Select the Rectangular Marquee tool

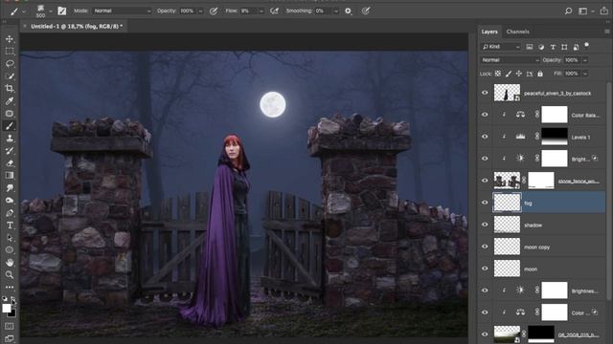(10, 51)
